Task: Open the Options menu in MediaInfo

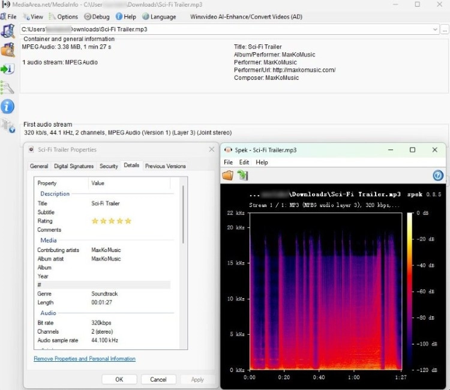Action: [x=64, y=17]
